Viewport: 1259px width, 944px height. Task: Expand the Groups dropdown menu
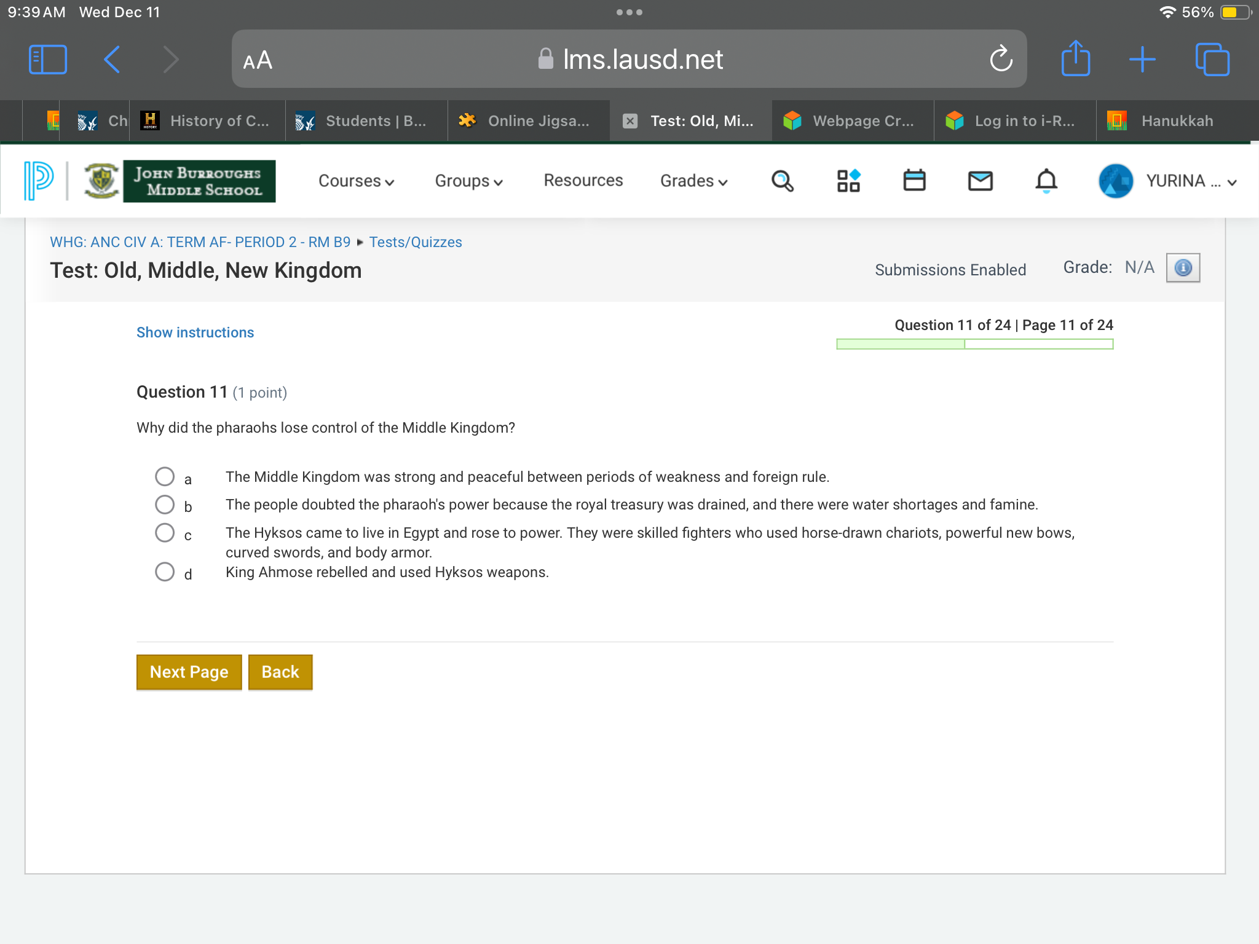[469, 181]
